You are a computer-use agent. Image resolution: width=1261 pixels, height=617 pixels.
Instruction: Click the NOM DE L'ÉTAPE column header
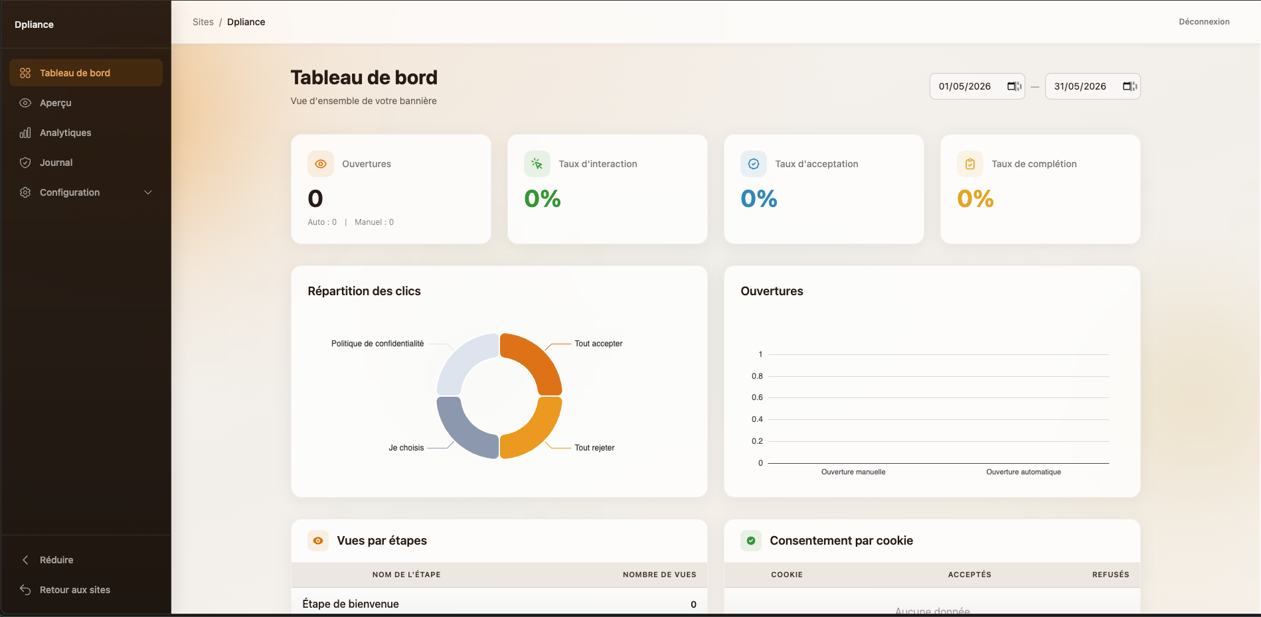pyautogui.click(x=406, y=575)
